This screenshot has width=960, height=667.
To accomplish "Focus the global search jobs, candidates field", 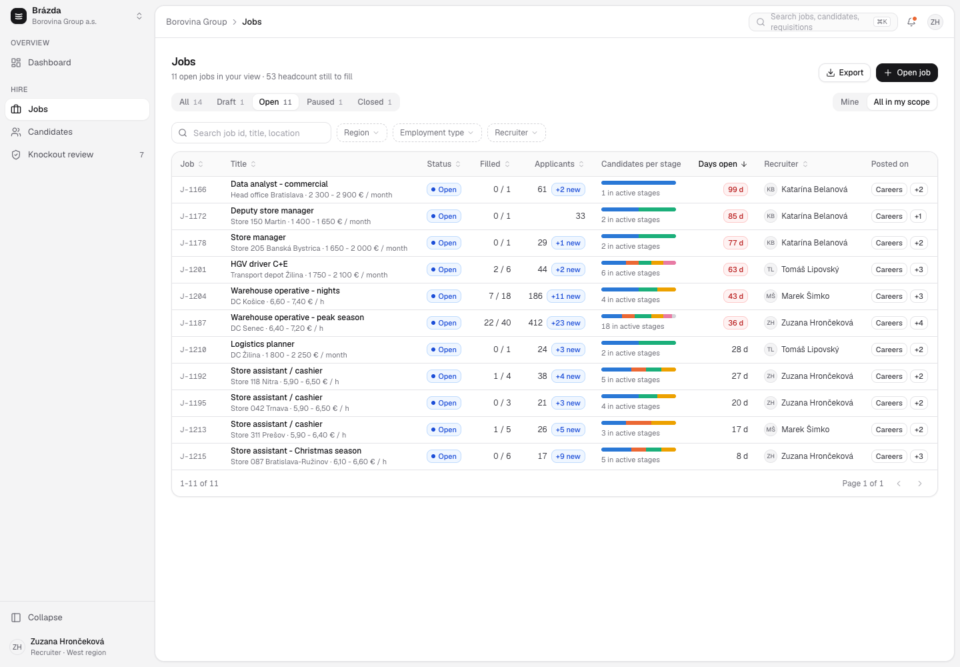I will coord(823,22).
